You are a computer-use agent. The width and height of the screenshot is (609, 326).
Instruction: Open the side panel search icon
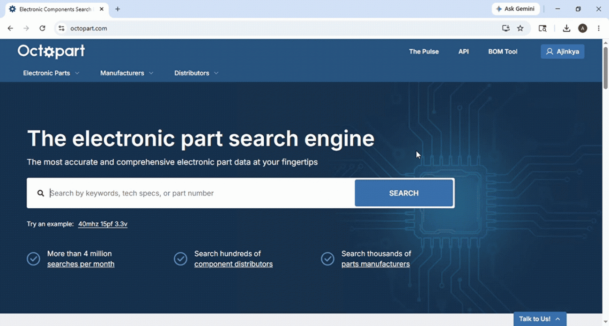coord(542,29)
